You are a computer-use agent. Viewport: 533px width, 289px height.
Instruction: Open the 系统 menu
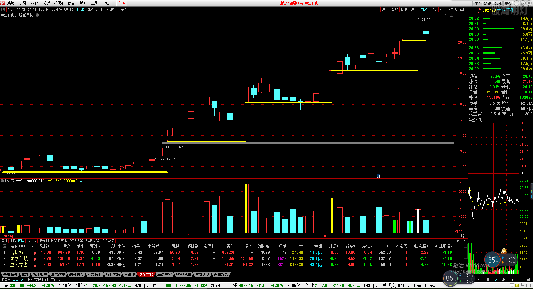pyautogui.click(x=11, y=3)
